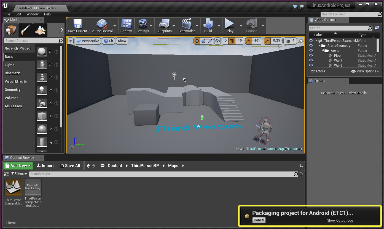Screen dimensions: 384x229
Task: Open the Window menu
Action: (33, 14)
